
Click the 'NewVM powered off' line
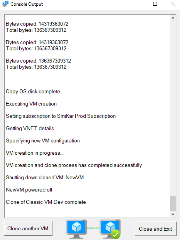29,190
